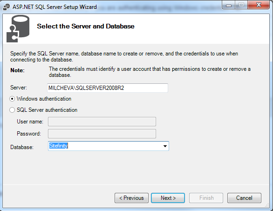This screenshot has height=211, width=273.
Task: Click the Finish button
Action: pyautogui.click(x=206, y=198)
